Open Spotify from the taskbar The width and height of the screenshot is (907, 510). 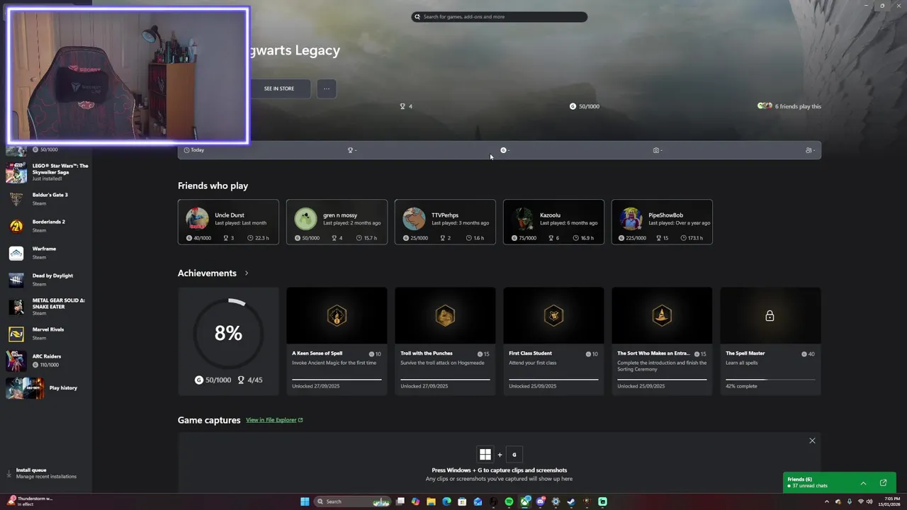(x=509, y=501)
